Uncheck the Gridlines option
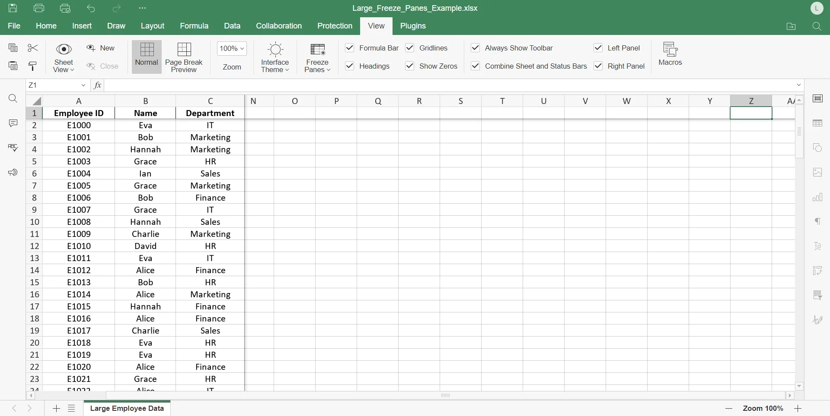830x416 pixels. coord(410,48)
